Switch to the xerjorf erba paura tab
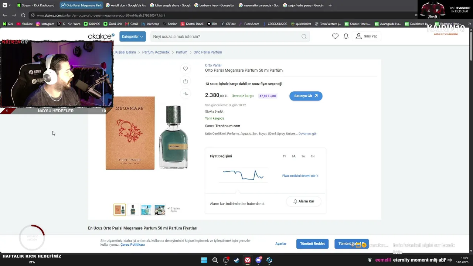 pyautogui.click(x=303, y=5)
